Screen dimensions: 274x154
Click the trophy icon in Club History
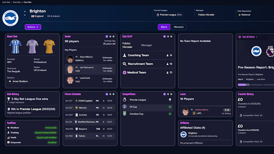[x=8, y=99]
